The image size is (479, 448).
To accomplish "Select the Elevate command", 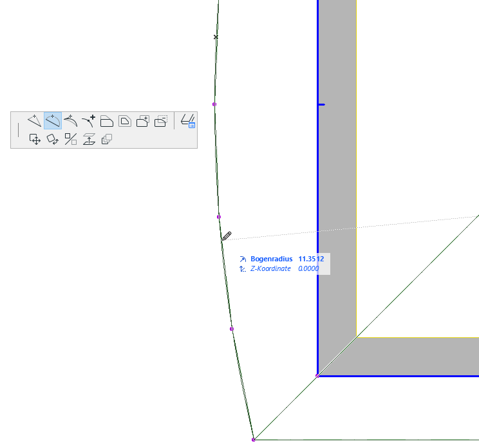I will 89,139.
